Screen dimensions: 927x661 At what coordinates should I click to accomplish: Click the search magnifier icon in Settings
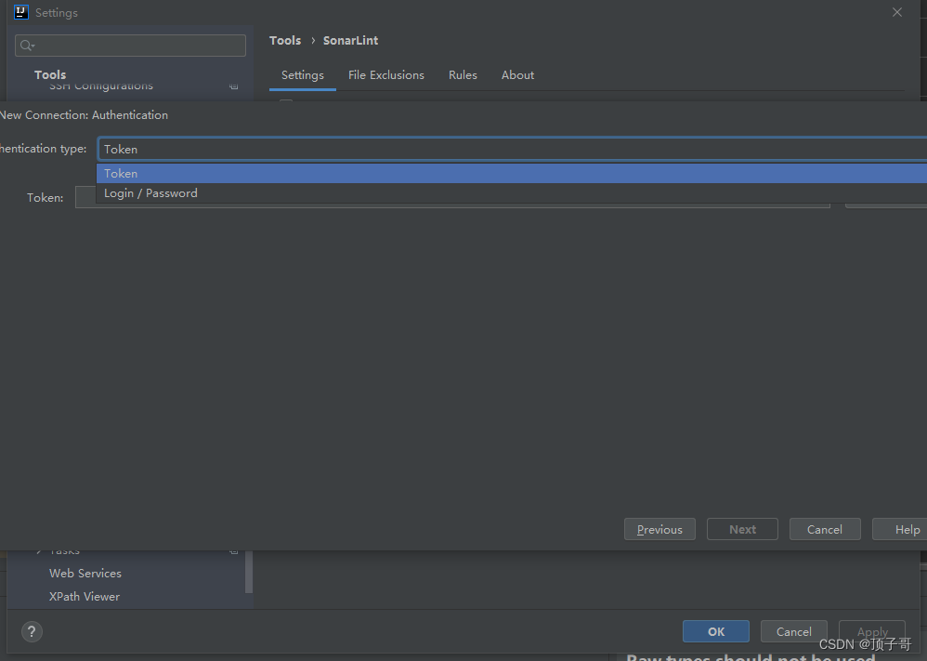point(23,45)
